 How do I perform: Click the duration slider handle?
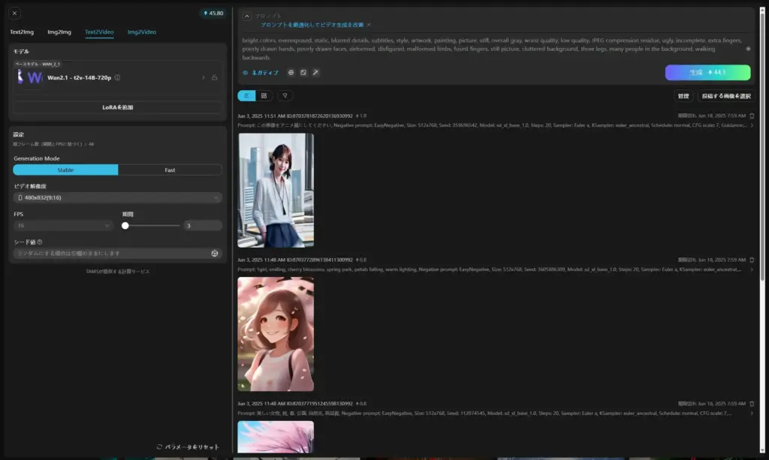click(x=125, y=225)
